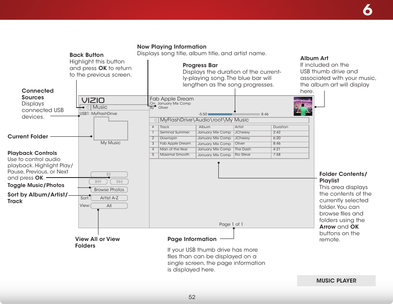Click the MyFlashDrive\Audio\root\My Music path
The image size is (393, 304).
point(204,120)
